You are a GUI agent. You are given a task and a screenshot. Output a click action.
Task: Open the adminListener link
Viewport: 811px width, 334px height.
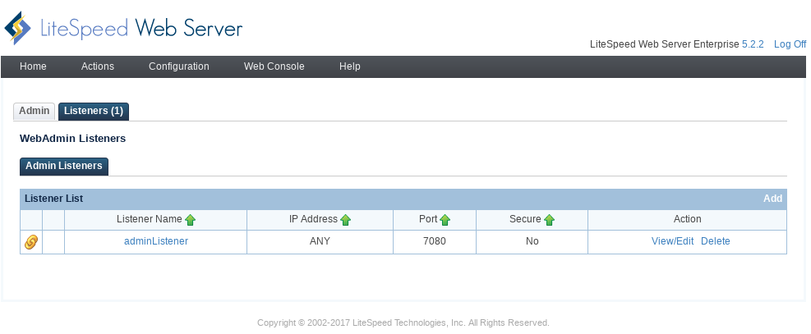pos(156,241)
